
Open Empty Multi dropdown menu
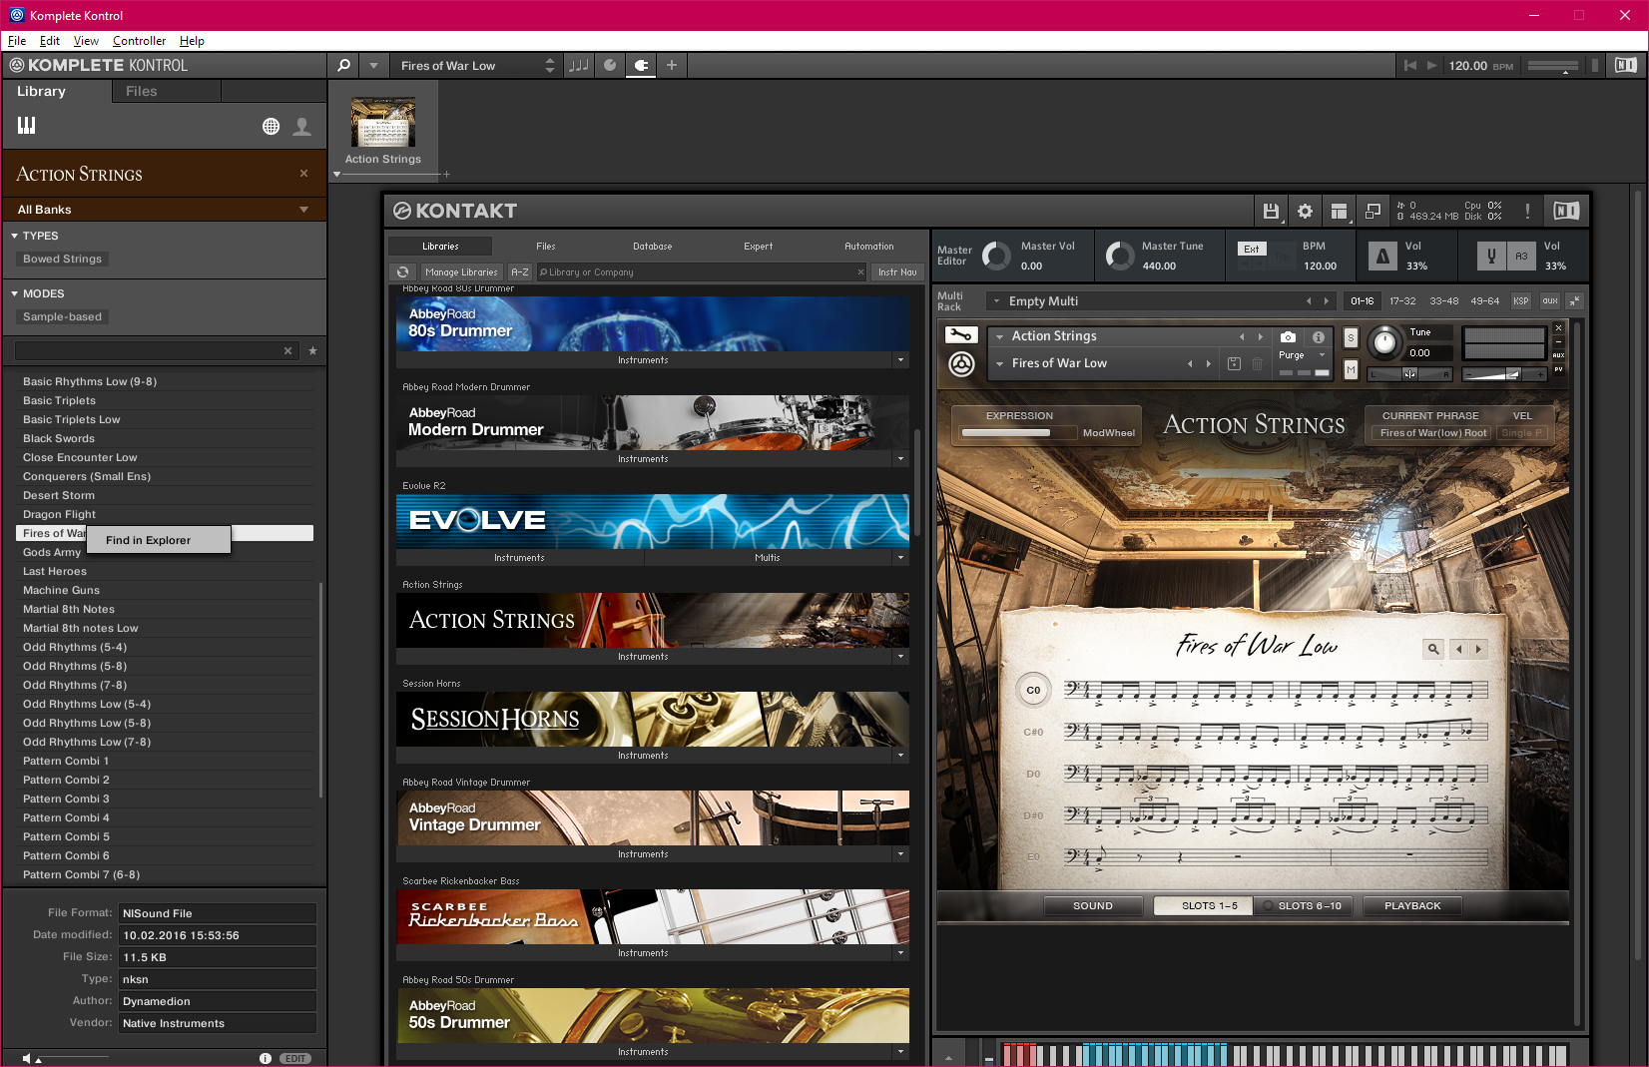point(996,300)
